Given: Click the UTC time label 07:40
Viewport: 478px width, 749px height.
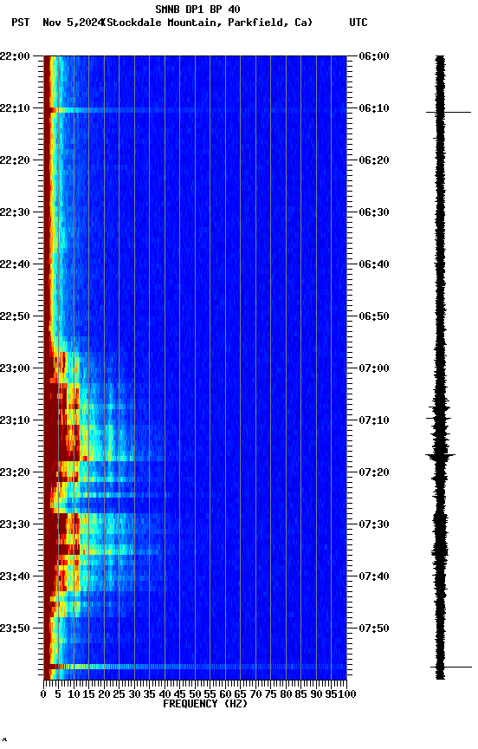Looking at the screenshot, I should [373, 576].
